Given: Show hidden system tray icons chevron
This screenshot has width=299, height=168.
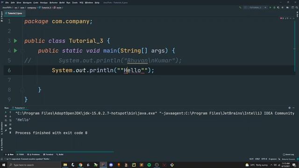Looking at the screenshot, I should point(271,165).
